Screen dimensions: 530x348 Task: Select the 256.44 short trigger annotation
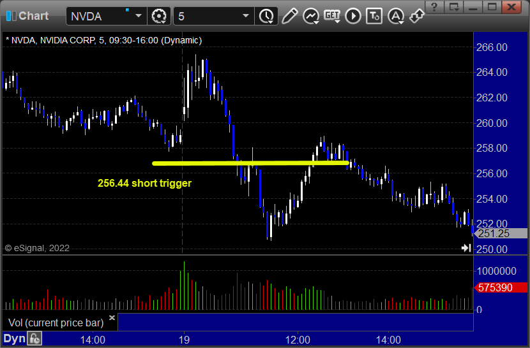tap(145, 183)
